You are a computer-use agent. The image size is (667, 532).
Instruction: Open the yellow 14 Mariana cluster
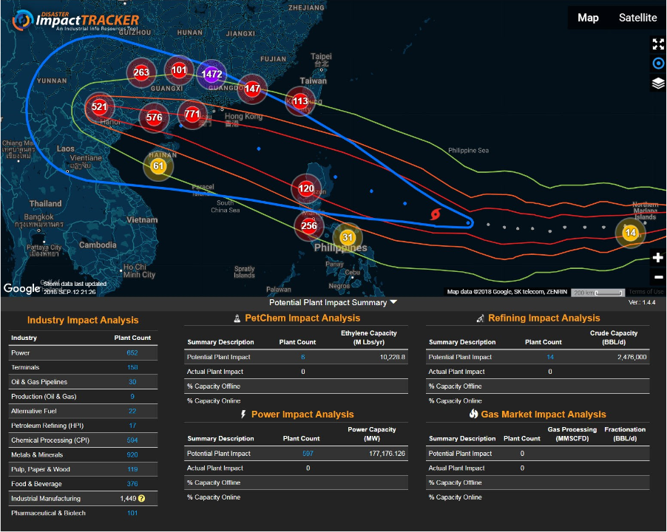[630, 233]
